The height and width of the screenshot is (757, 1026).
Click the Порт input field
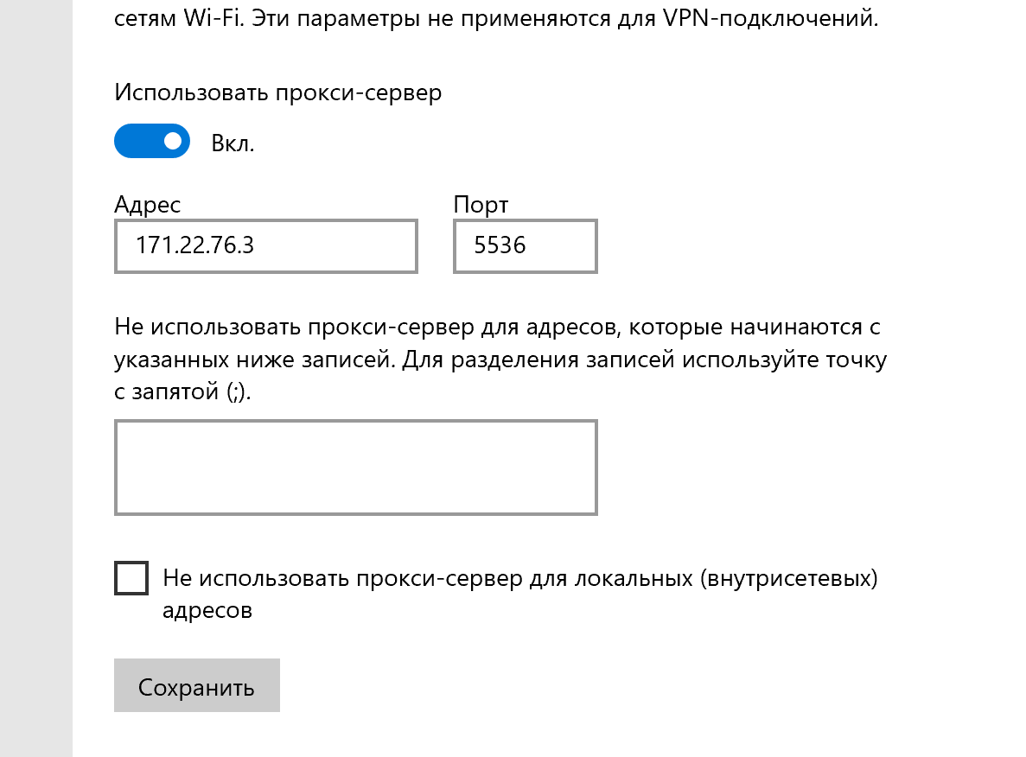[x=525, y=246]
